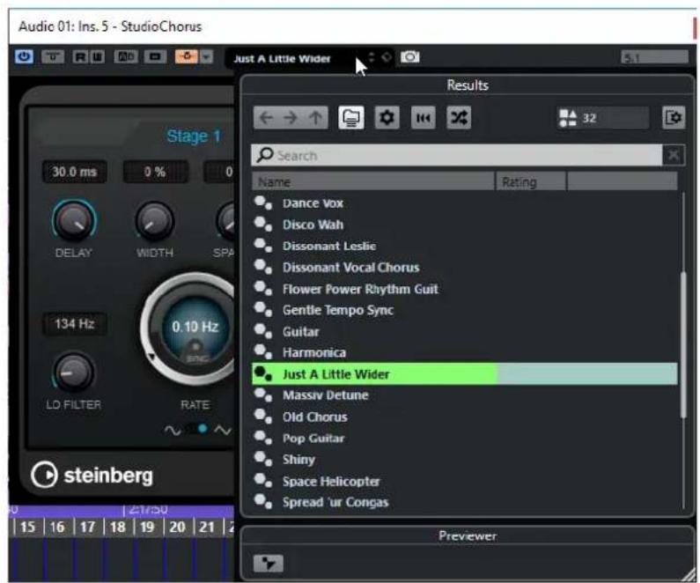Click the reset filters rewind icon

[x=424, y=118]
